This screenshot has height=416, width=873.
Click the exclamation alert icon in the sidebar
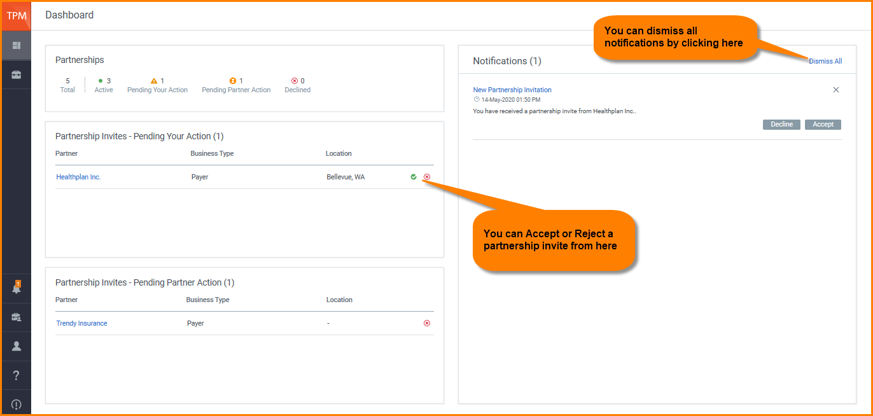click(17, 405)
